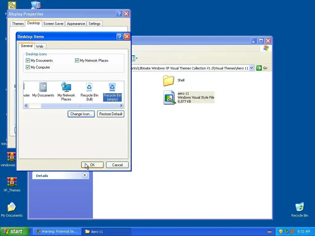Image resolution: width=315 pixels, height=236 pixels.
Task: Select the My Network Places icon in the list
Action: click(x=66, y=91)
